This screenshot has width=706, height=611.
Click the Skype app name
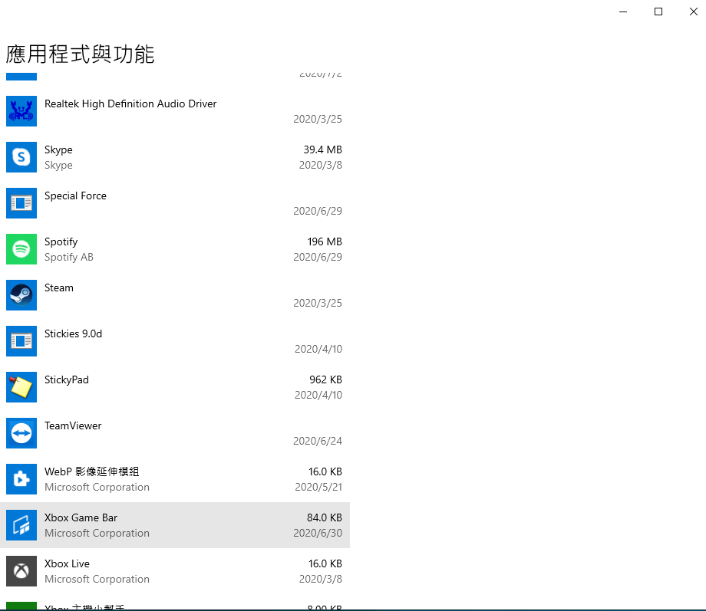[x=58, y=149]
